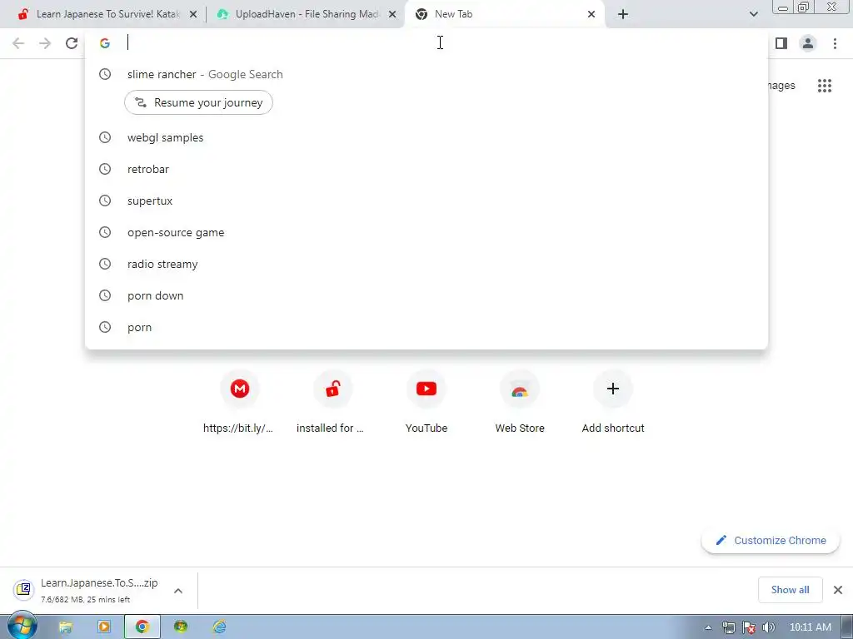Open the profile avatar menu
Screen dimensions: 853x639
pyautogui.click(x=808, y=43)
